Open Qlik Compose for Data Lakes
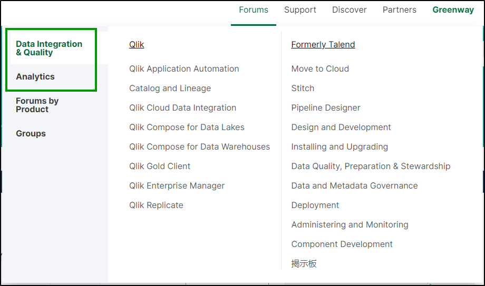 187,127
